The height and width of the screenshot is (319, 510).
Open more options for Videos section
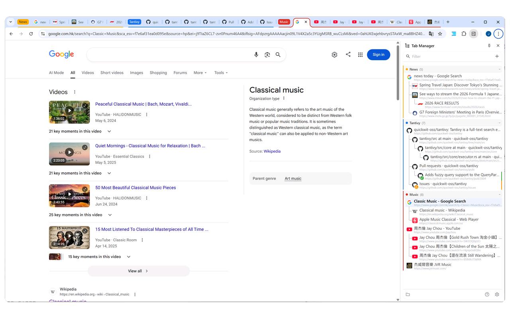point(75,92)
